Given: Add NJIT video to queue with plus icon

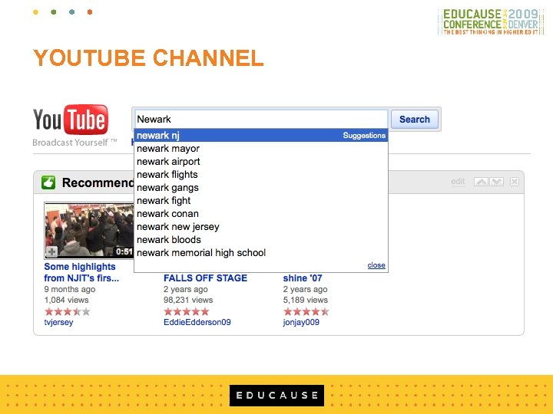Looking at the screenshot, I should click(x=51, y=251).
